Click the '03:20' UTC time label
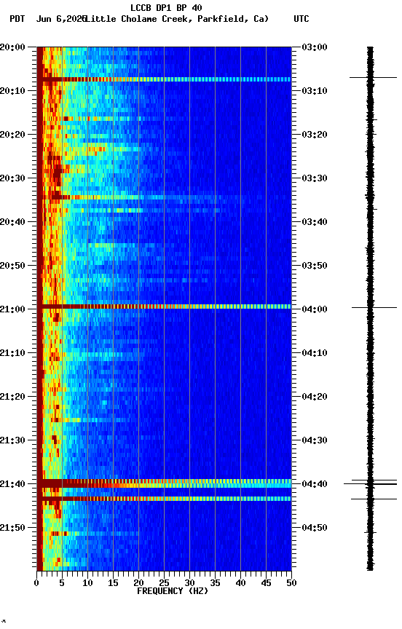 (x=315, y=135)
